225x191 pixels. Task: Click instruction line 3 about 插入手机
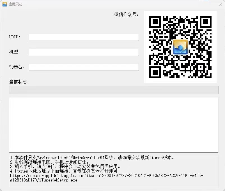65,166
